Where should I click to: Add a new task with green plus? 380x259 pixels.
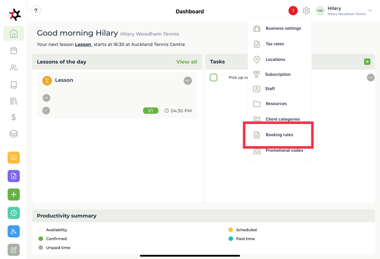(x=367, y=62)
